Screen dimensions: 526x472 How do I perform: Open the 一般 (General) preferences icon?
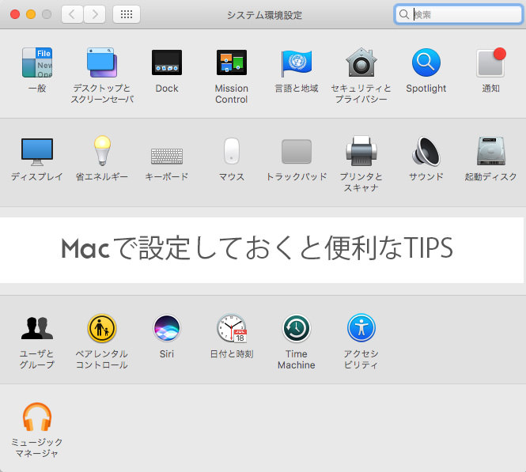click(x=37, y=62)
